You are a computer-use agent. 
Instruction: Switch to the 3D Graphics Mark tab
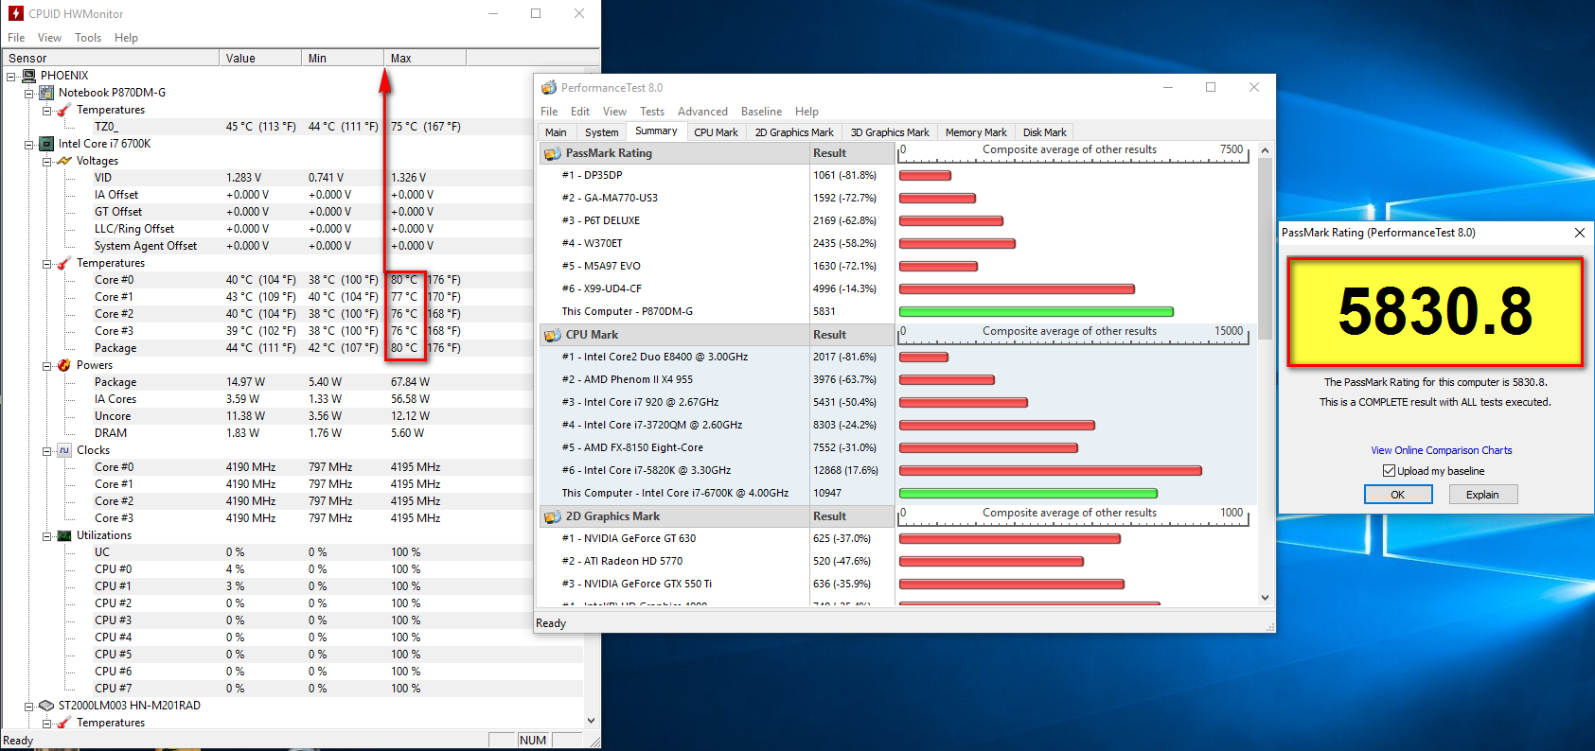890,132
